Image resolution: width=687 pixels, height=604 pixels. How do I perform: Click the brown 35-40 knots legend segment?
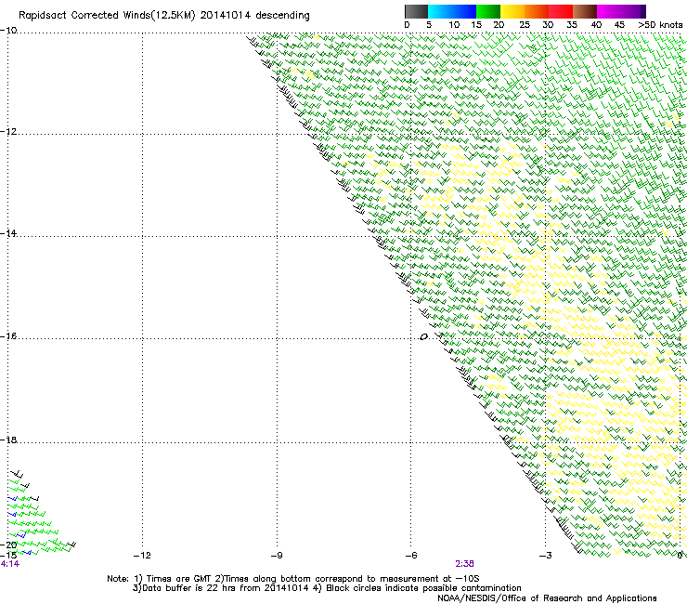[585, 11]
